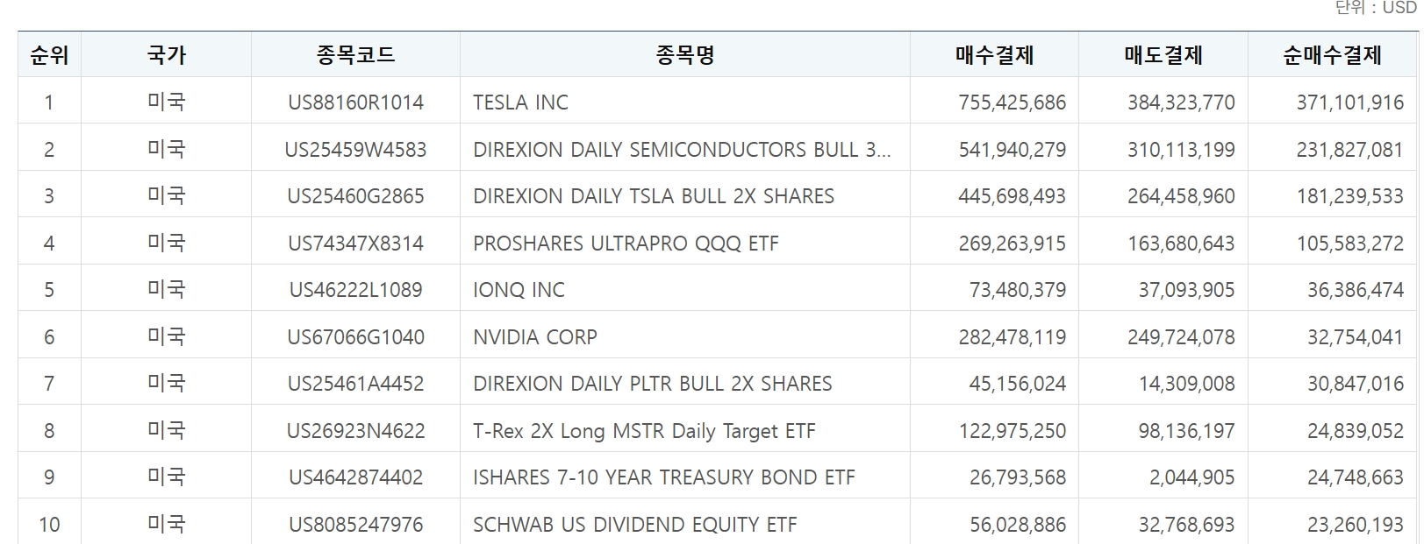Select T-Rex 2X Long MSTR Daily Target ETF
Screen dimensions: 1424x544
coord(644,431)
